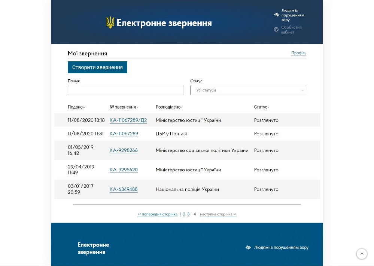Open appeal КА-11067289/Д2

click(x=128, y=120)
